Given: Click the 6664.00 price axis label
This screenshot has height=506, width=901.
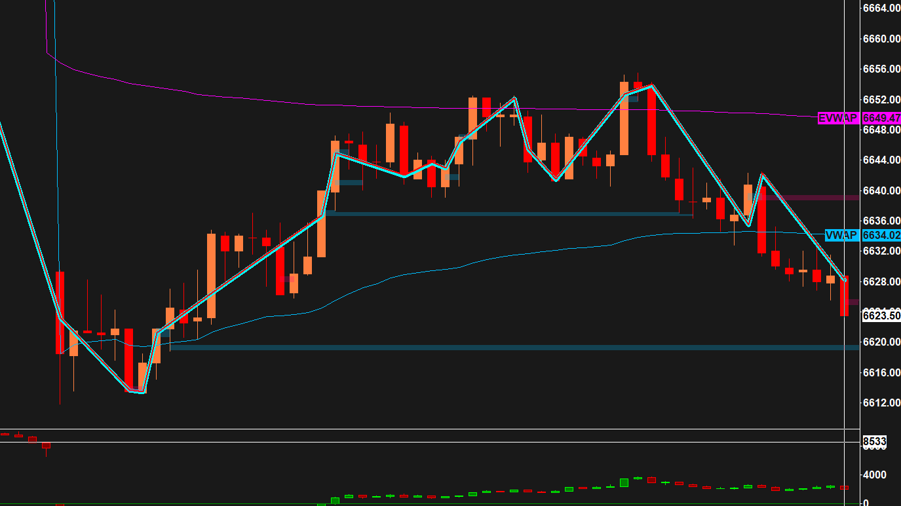Looking at the screenshot, I should point(881,9).
